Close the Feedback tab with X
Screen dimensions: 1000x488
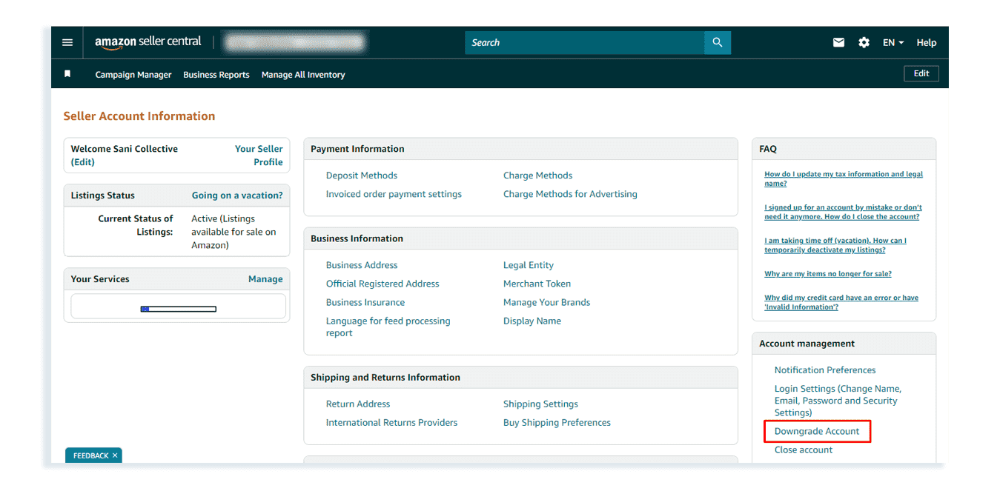pyautogui.click(x=115, y=455)
